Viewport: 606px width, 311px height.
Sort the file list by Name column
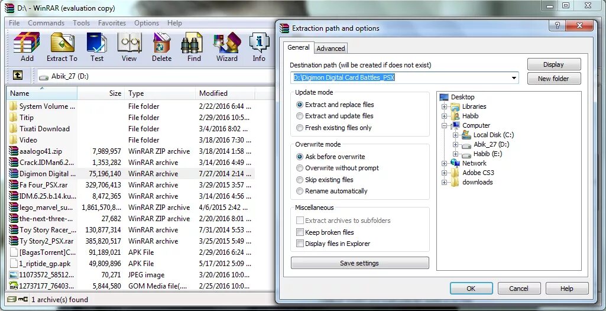(42, 93)
